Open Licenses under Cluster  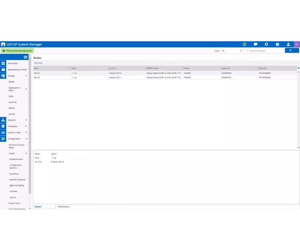point(13,191)
